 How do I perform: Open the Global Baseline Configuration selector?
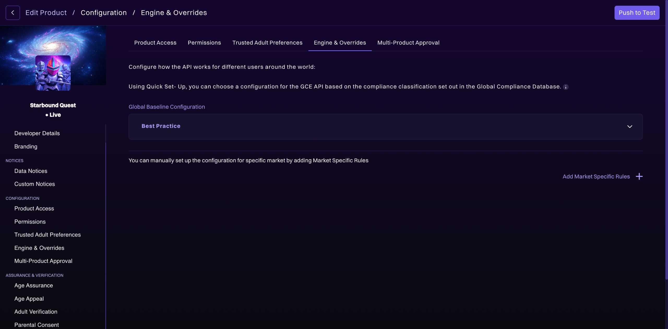coord(385,127)
